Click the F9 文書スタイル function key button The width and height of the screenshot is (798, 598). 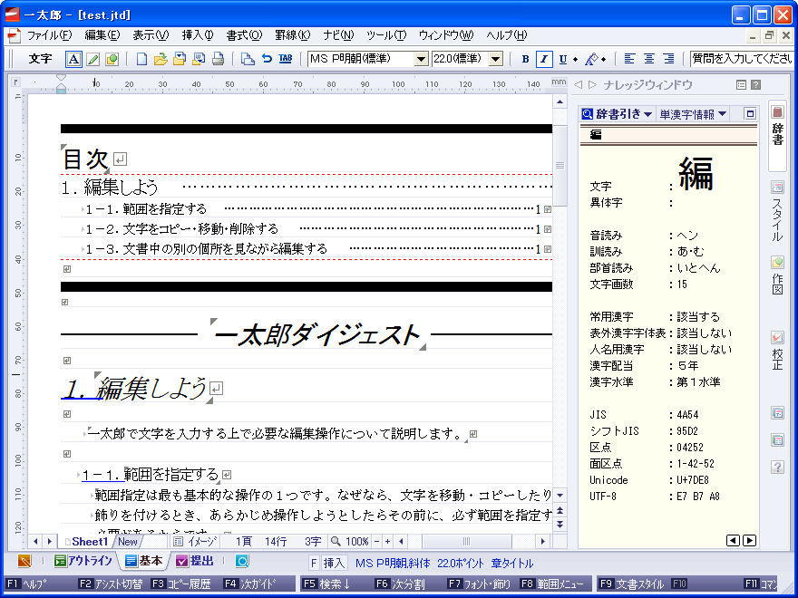(633, 584)
